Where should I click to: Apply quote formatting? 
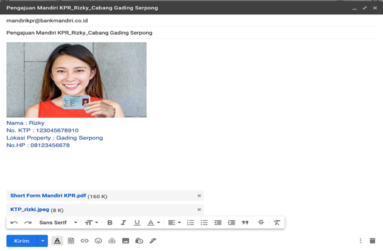click(245, 223)
